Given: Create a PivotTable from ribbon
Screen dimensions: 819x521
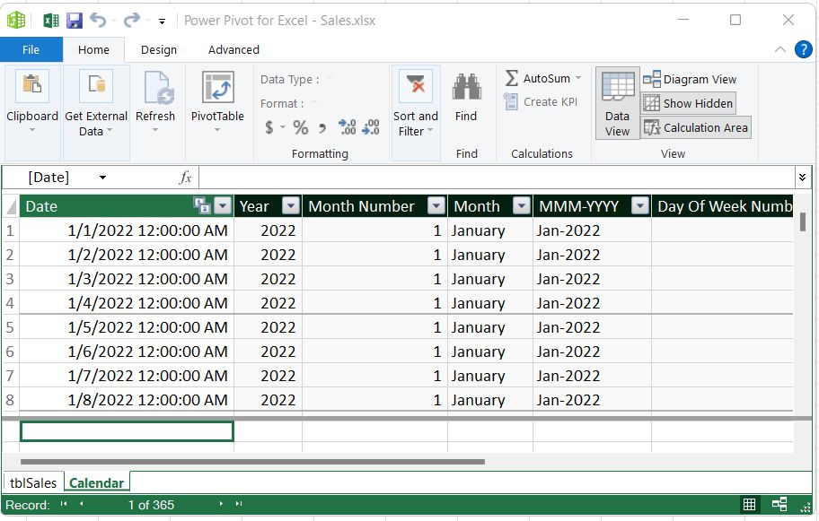Looking at the screenshot, I should (218, 87).
